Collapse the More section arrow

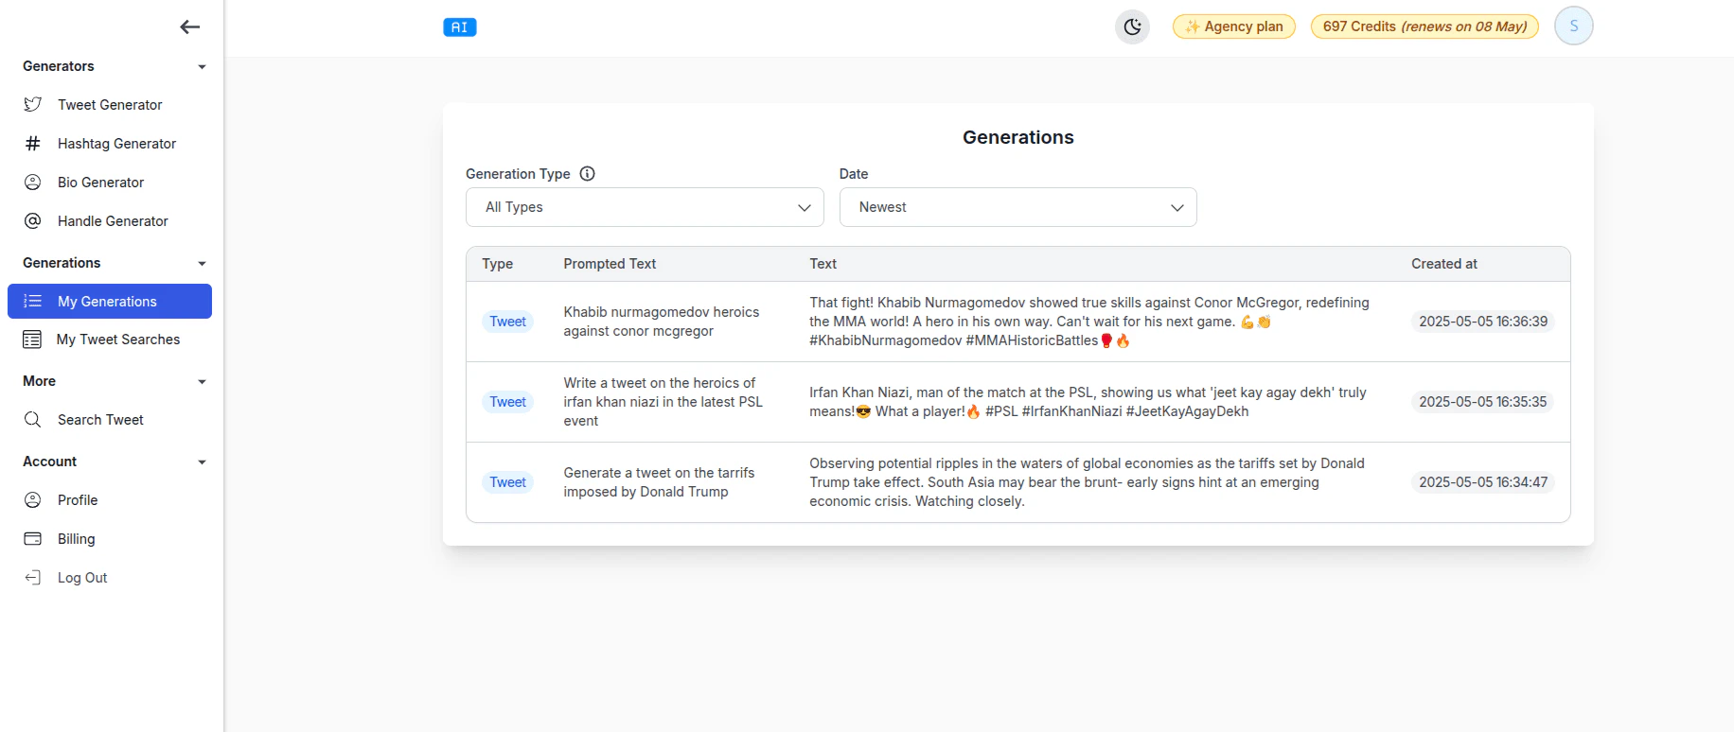pyautogui.click(x=202, y=382)
